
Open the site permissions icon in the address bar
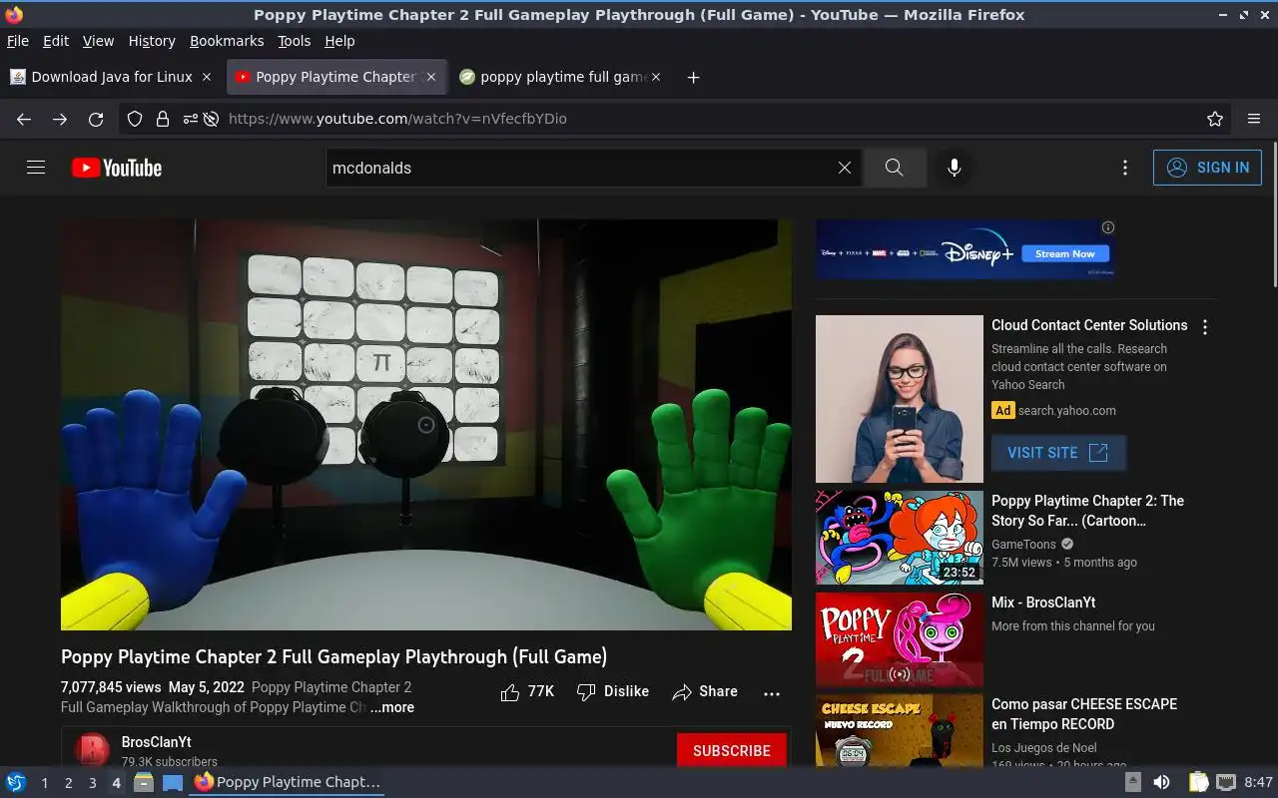(x=190, y=119)
